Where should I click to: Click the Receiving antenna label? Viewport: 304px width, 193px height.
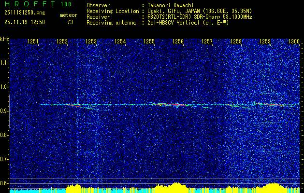[x=111, y=23]
